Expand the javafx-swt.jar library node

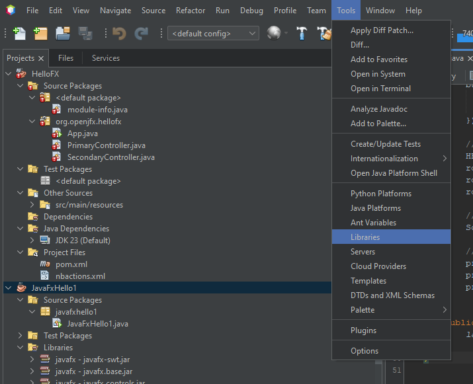click(x=32, y=359)
